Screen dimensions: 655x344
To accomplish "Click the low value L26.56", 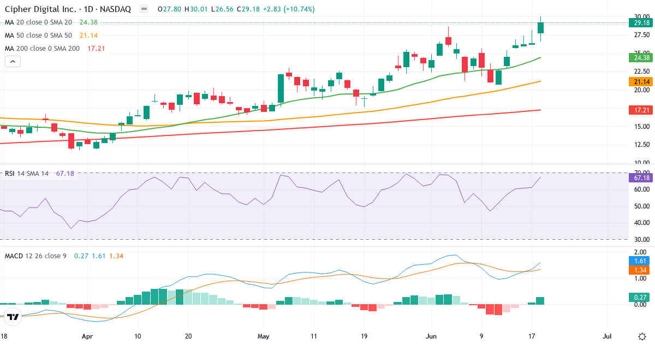I will (222, 9).
